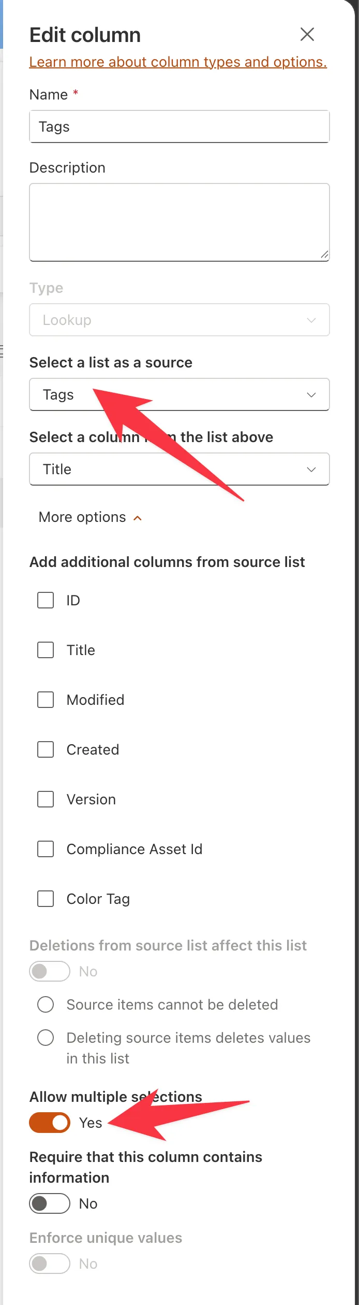This screenshot has height=1305, width=359.
Task: Open the column dropdown showing Title
Action: pos(179,469)
